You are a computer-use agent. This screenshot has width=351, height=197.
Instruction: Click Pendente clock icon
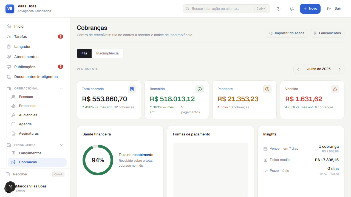coord(267,89)
